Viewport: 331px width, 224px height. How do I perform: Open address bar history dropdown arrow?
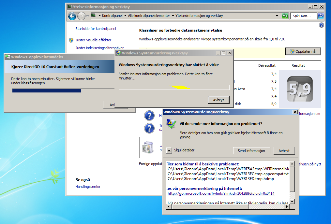click(277, 16)
